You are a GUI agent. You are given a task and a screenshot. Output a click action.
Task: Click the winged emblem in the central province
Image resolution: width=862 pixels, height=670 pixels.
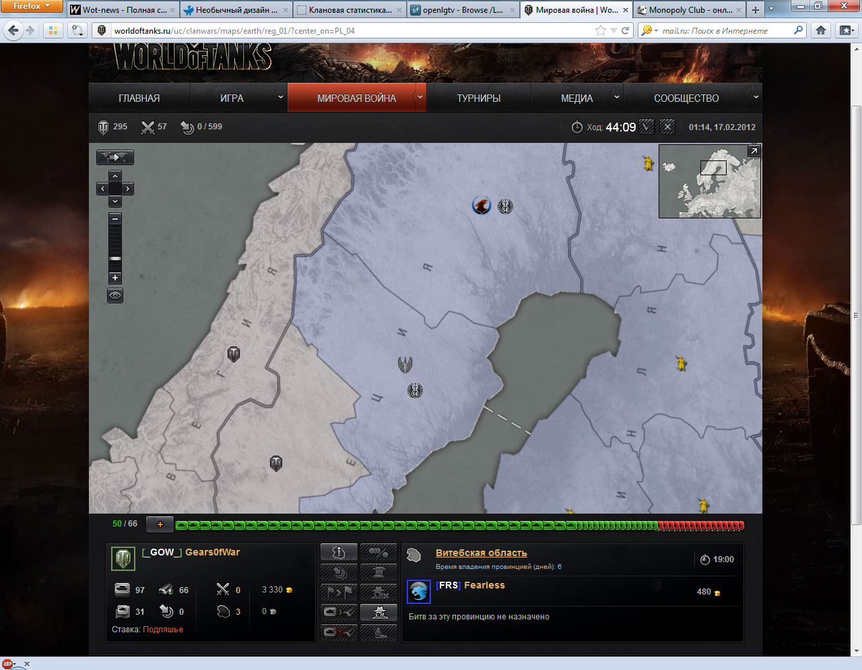pos(405,365)
